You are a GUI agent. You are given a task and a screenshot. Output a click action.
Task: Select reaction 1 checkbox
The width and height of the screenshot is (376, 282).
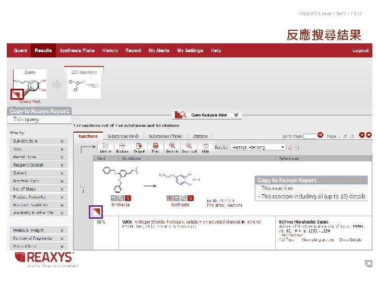(x=83, y=185)
